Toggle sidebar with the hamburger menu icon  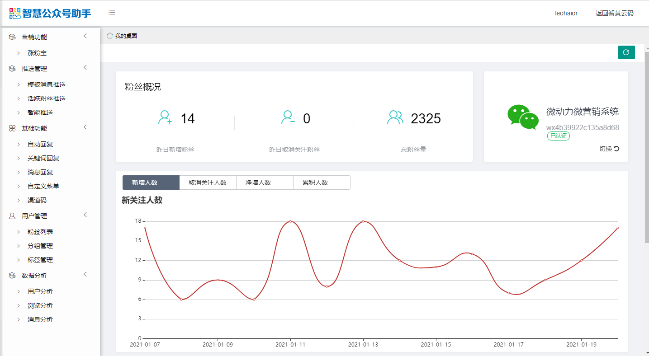[112, 13]
